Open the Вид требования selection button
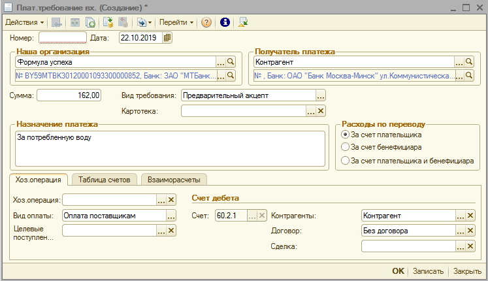This screenshot has width=488, height=281. 320,95
